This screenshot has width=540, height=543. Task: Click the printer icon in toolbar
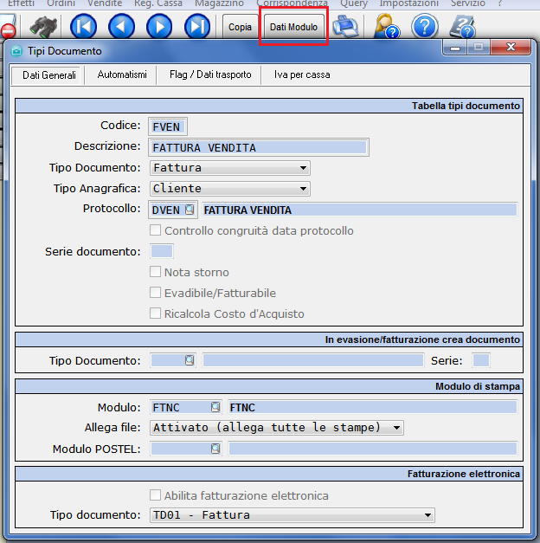pos(346,27)
